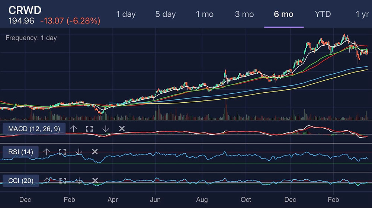Maximize the MACD indicator panel
Image resolution: width=372 pixels, height=208 pixels.
[89, 129]
